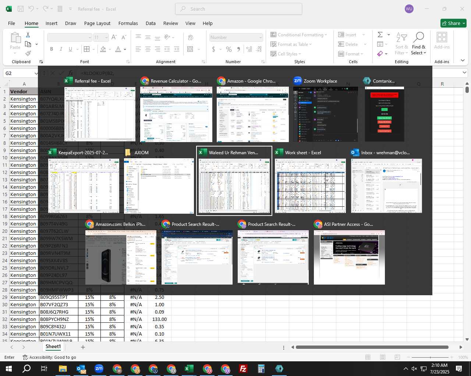The image size is (471, 376).
Task: Click the AutoSum sigma icon
Action: [x=380, y=35]
